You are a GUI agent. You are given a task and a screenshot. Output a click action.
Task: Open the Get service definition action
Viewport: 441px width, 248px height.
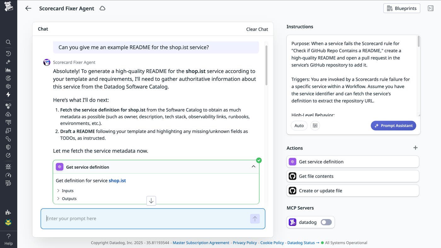pos(353,162)
